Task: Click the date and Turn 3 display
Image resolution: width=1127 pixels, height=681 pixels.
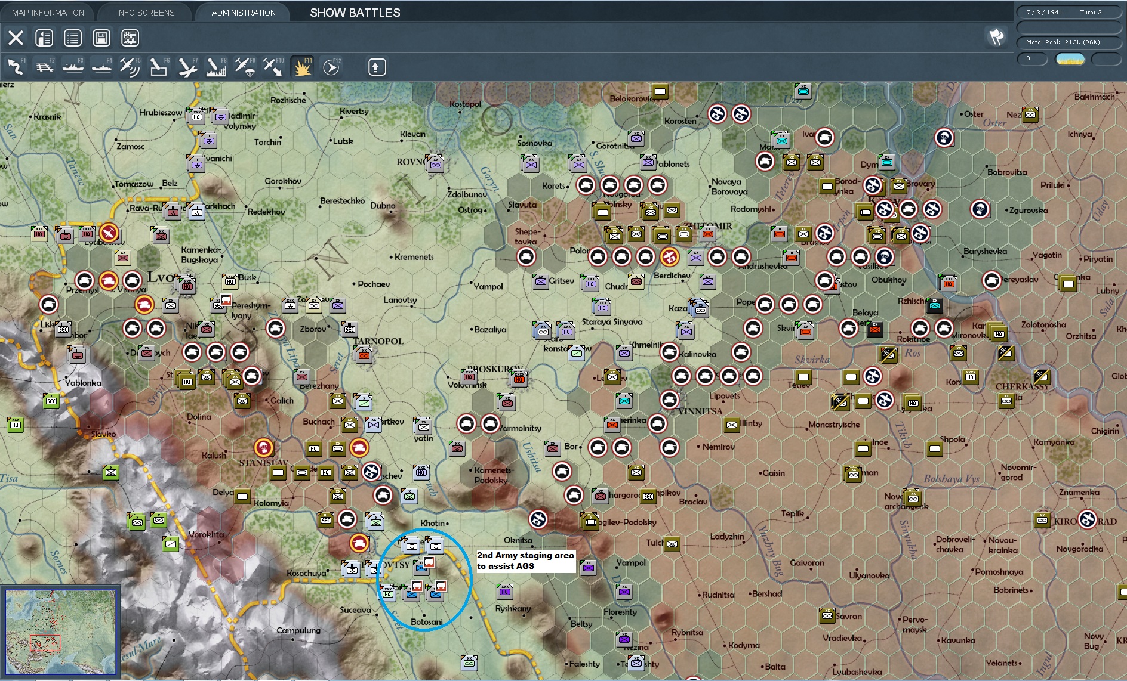Action: (1069, 12)
